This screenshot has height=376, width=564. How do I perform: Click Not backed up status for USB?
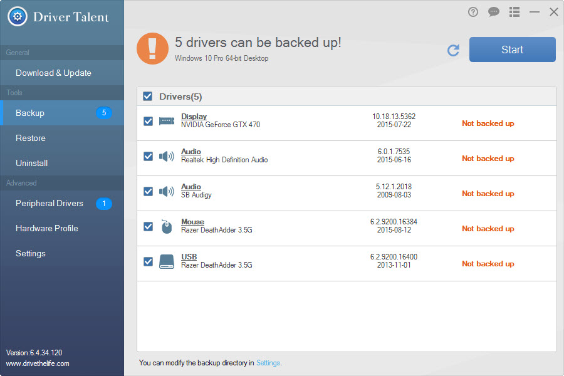pyautogui.click(x=488, y=264)
